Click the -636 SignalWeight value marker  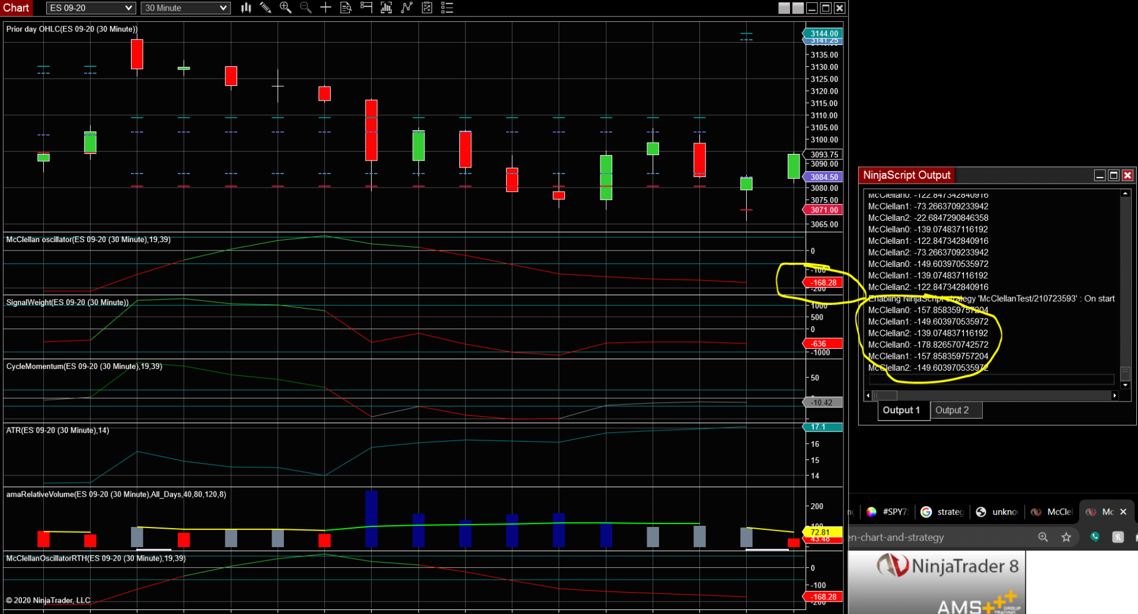823,343
